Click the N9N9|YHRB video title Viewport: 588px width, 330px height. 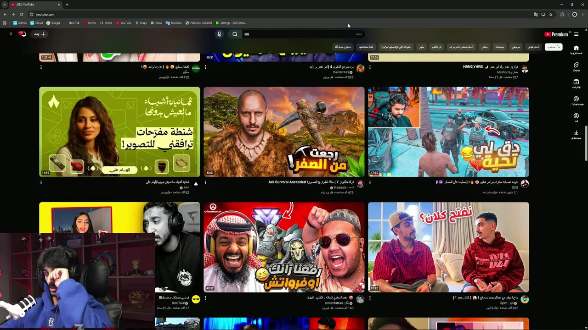pos(490,67)
